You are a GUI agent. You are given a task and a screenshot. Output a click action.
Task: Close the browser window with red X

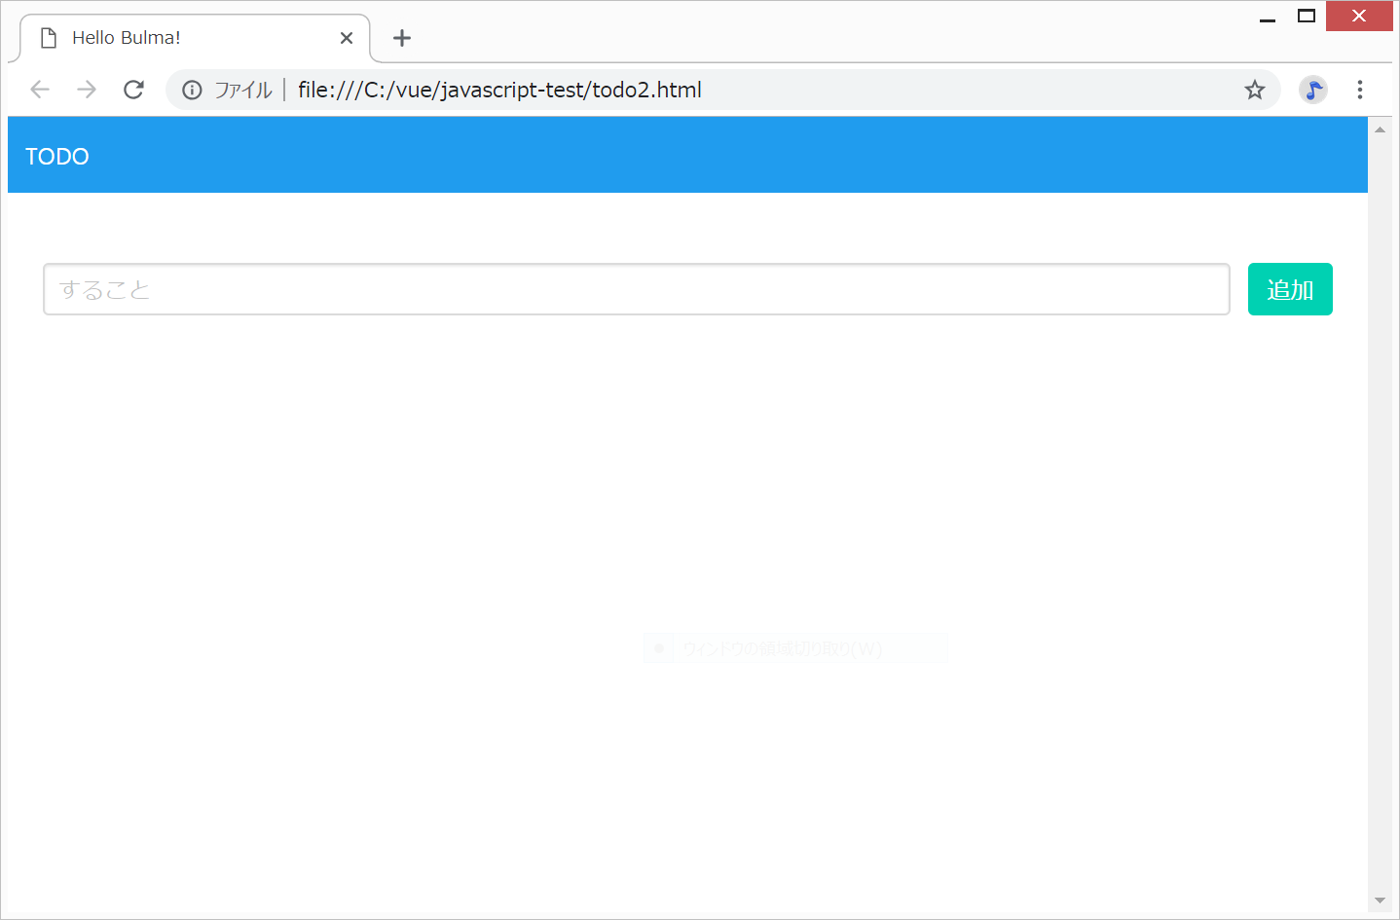pyautogui.click(x=1358, y=17)
